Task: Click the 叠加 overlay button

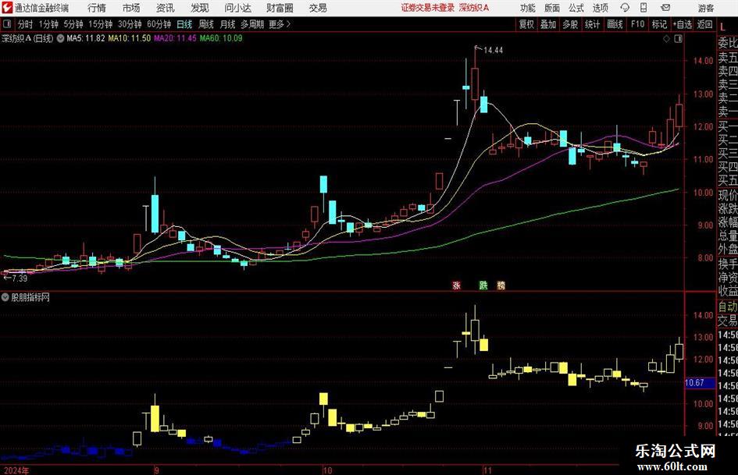Action: point(548,24)
